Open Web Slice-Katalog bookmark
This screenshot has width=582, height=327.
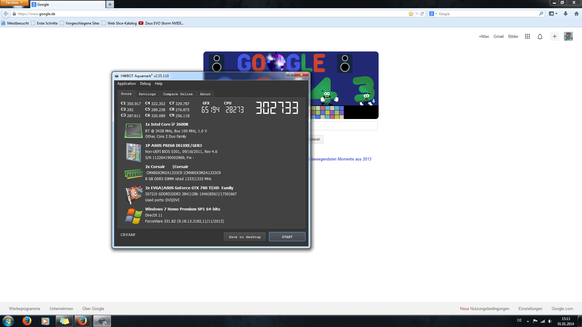tap(119, 23)
